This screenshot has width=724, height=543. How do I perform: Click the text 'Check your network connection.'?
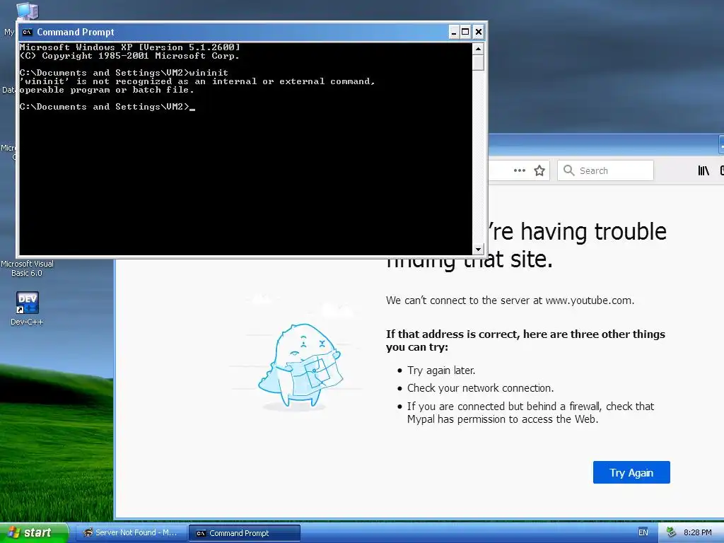480,388
